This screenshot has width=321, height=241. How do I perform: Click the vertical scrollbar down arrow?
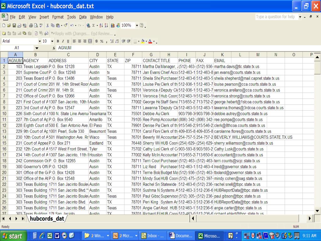(317, 211)
